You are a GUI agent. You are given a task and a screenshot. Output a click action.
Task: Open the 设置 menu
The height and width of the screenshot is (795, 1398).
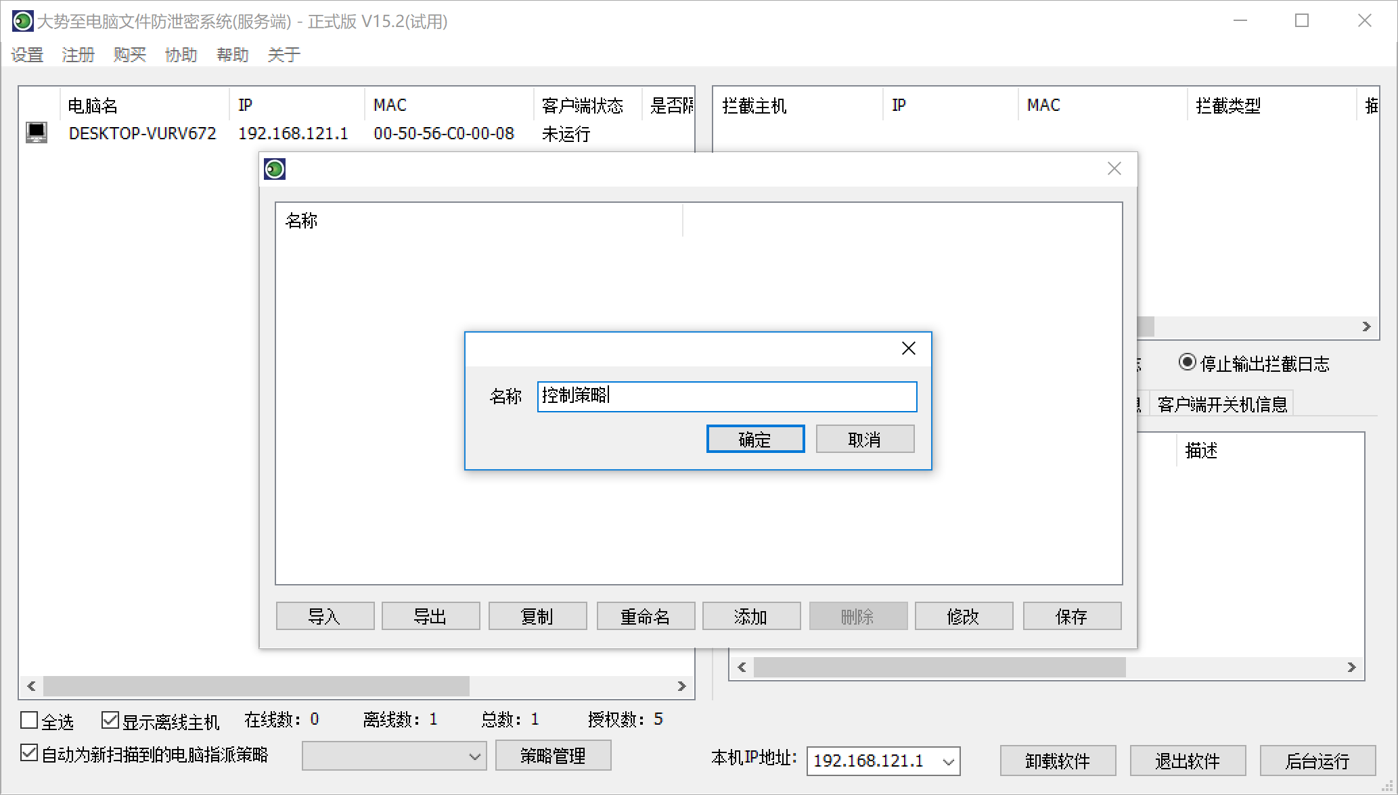[27, 54]
